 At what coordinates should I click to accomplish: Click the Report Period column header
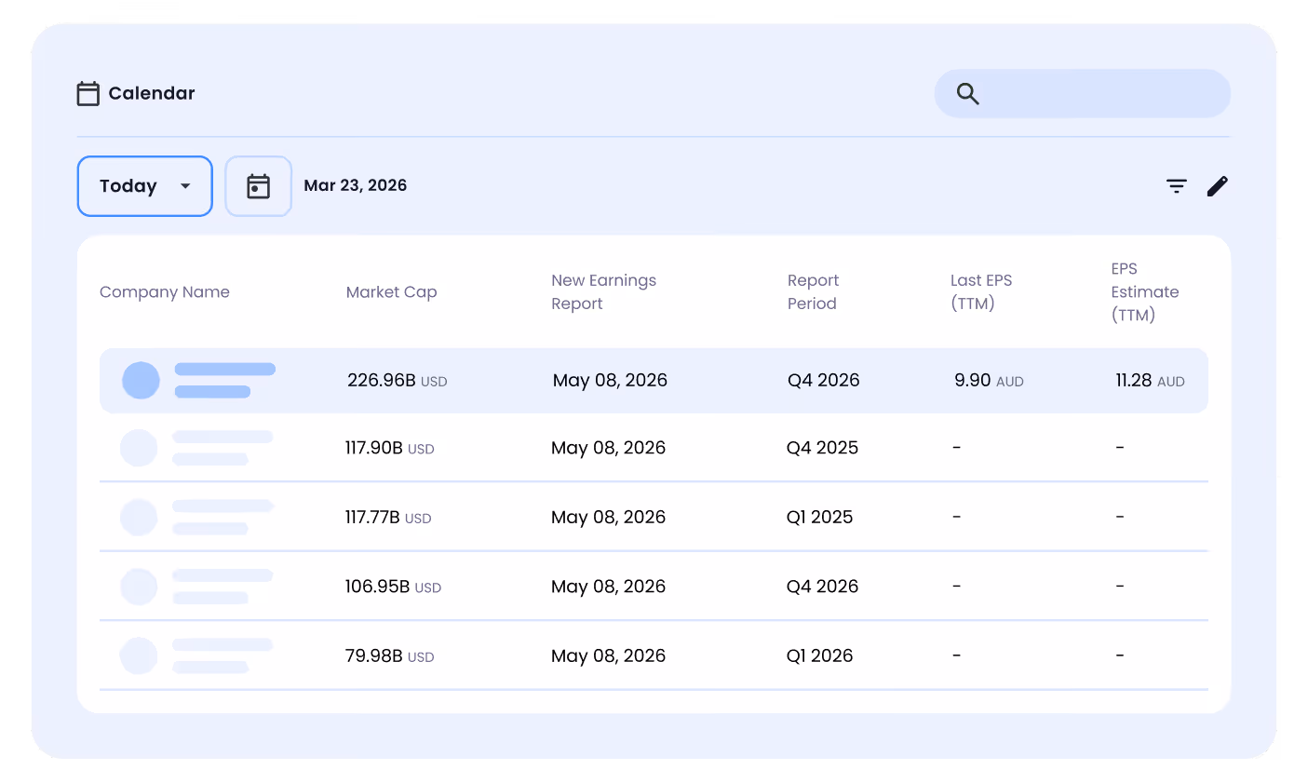tap(813, 291)
